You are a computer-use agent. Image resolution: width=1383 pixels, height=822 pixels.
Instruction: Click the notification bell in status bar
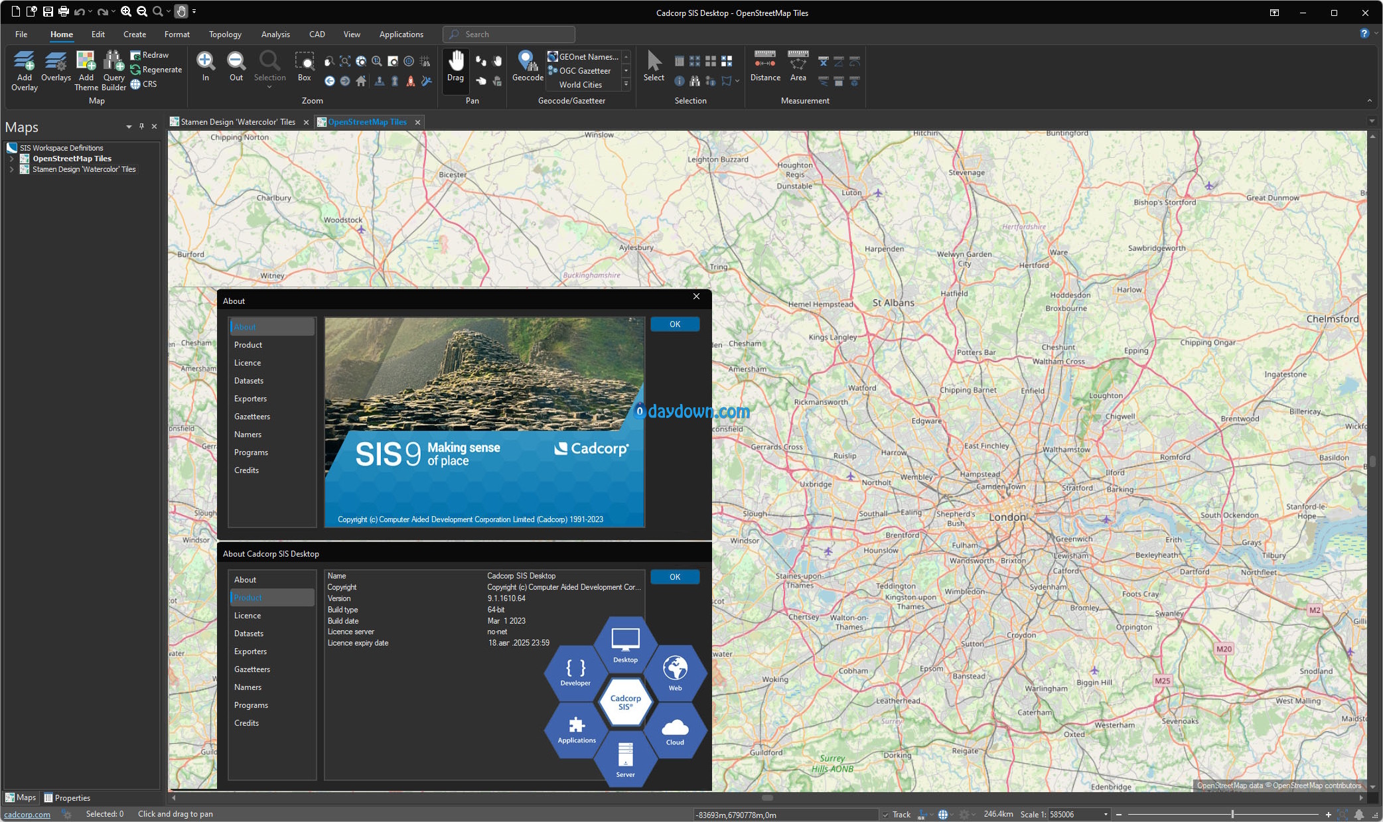pyautogui.click(x=1359, y=814)
